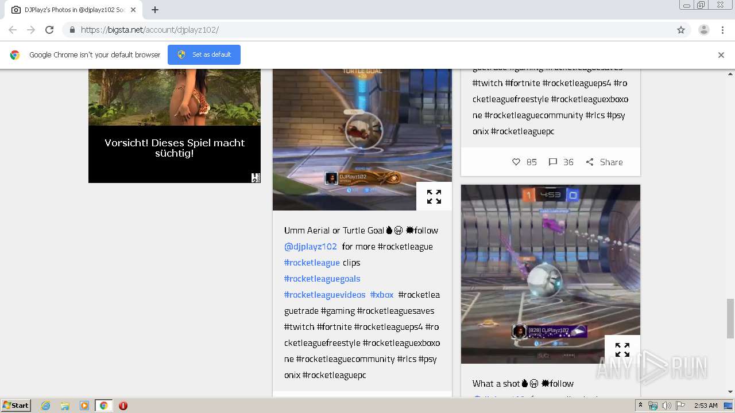Image resolution: width=735 pixels, height=413 pixels.
Task: View site security lock info
Action: pos(72,30)
